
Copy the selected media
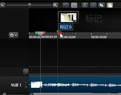click(102, 5)
